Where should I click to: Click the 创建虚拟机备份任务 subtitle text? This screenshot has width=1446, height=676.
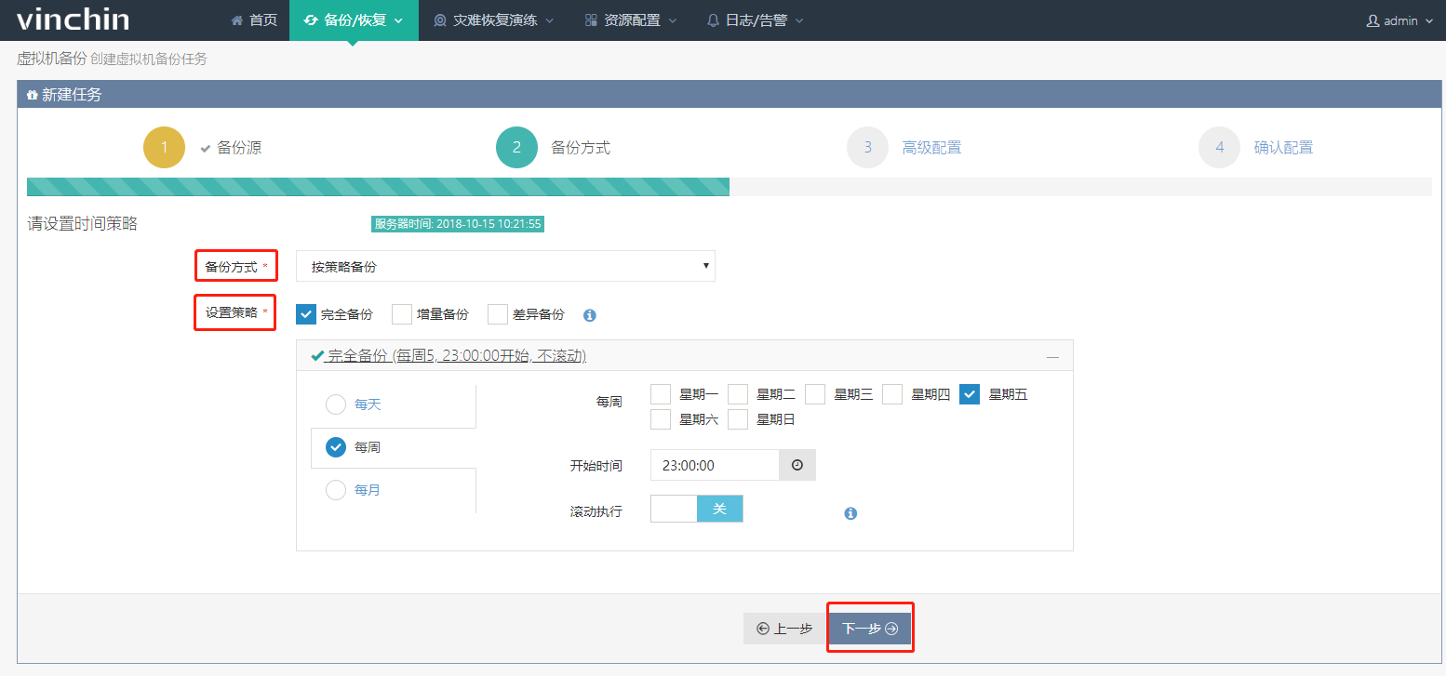149,59
